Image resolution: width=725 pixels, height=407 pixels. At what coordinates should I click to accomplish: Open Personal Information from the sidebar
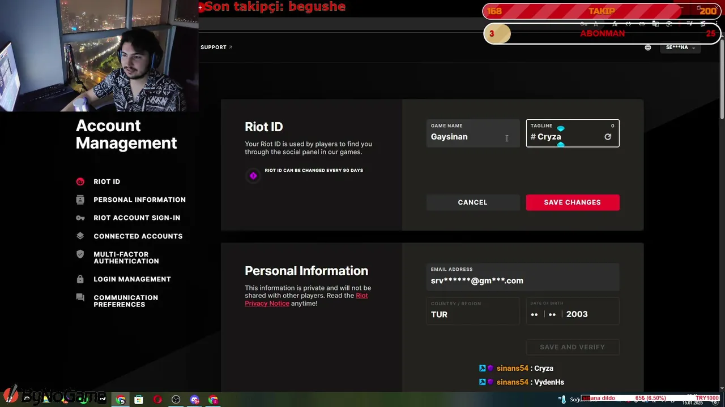point(139,200)
